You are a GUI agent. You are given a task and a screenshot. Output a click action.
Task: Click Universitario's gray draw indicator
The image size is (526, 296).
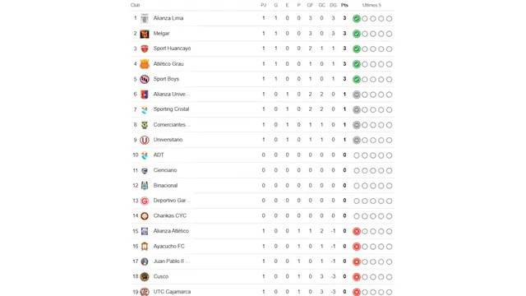[x=357, y=141]
